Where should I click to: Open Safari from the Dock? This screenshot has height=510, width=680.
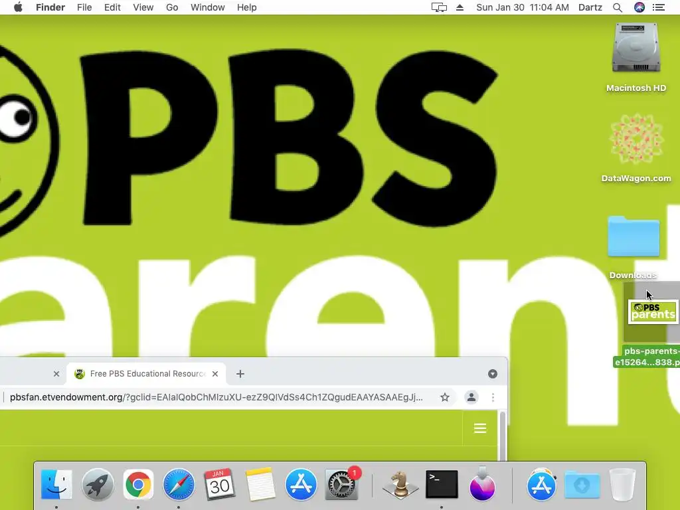pyautogui.click(x=179, y=484)
